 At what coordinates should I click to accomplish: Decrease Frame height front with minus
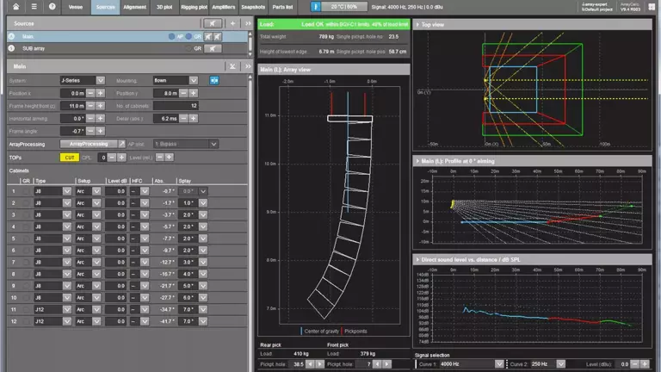[90, 106]
